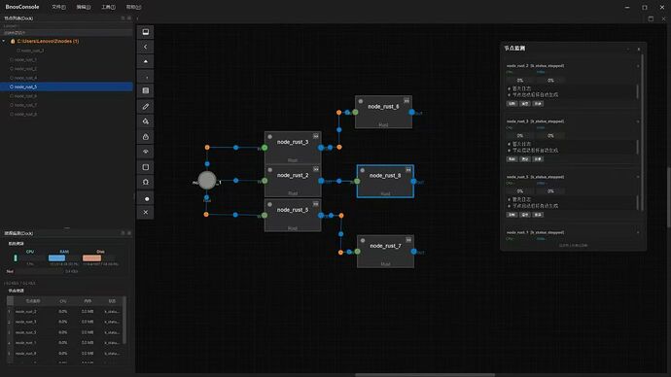Click the left chevron back icon in toolbar
The height and width of the screenshot is (377, 671).
[146, 47]
